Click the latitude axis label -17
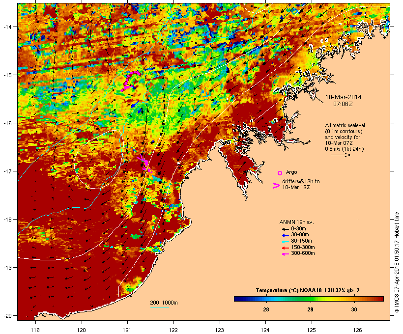 pos(7,171)
